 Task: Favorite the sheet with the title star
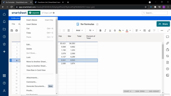97,24
